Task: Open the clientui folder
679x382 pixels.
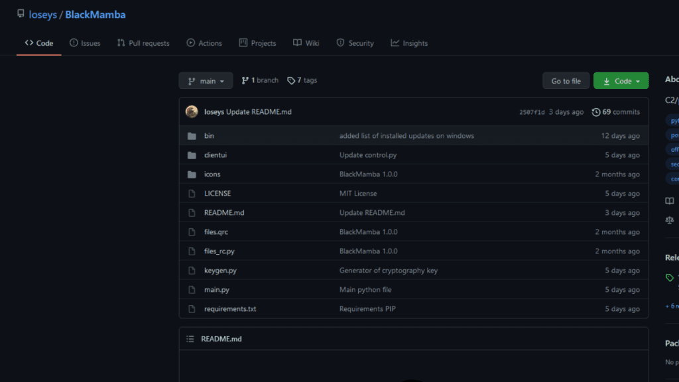Action: click(216, 155)
